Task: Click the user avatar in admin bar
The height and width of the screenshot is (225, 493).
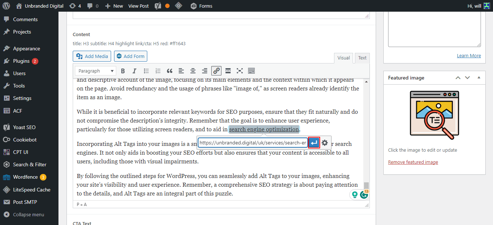Action: point(486,6)
